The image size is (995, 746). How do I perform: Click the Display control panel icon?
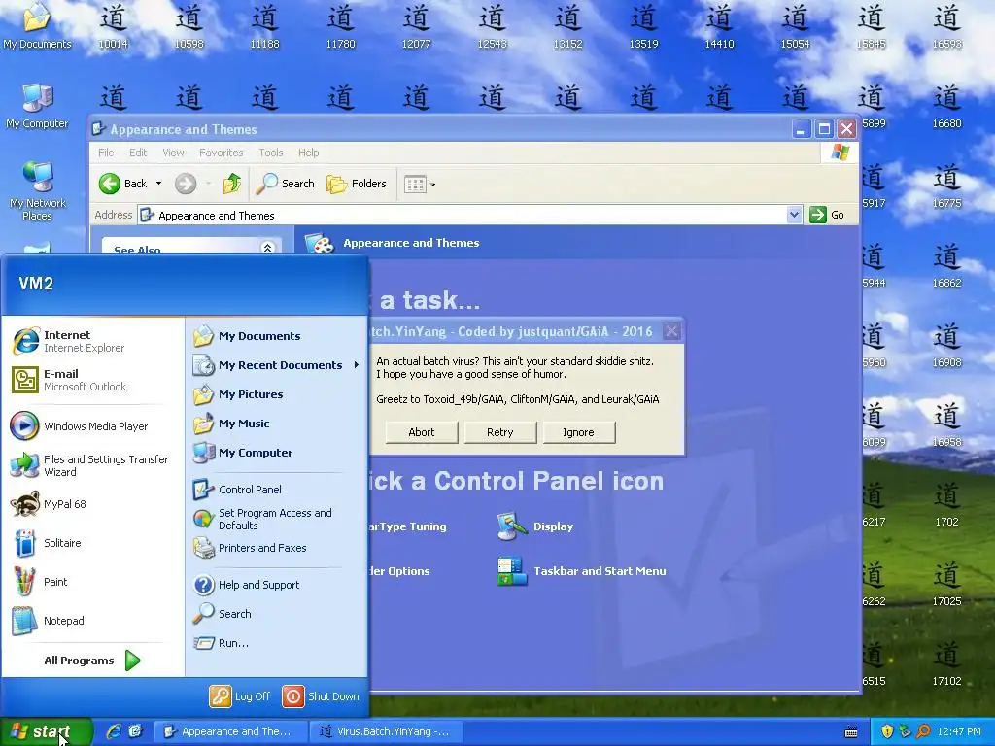[x=536, y=526]
